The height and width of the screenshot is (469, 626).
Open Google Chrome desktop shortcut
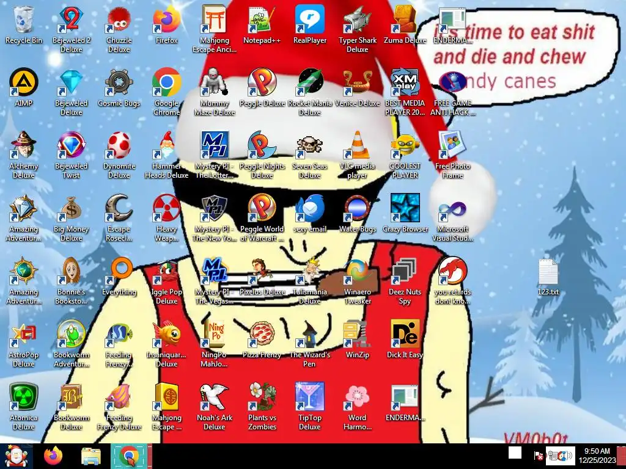[x=166, y=92]
